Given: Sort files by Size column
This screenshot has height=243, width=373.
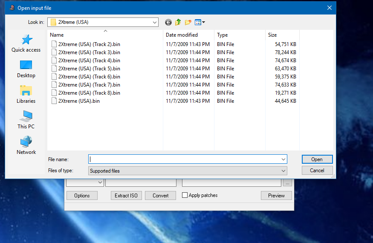Looking at the screenshot, I should pyautogui.click(x=282, y=35).
